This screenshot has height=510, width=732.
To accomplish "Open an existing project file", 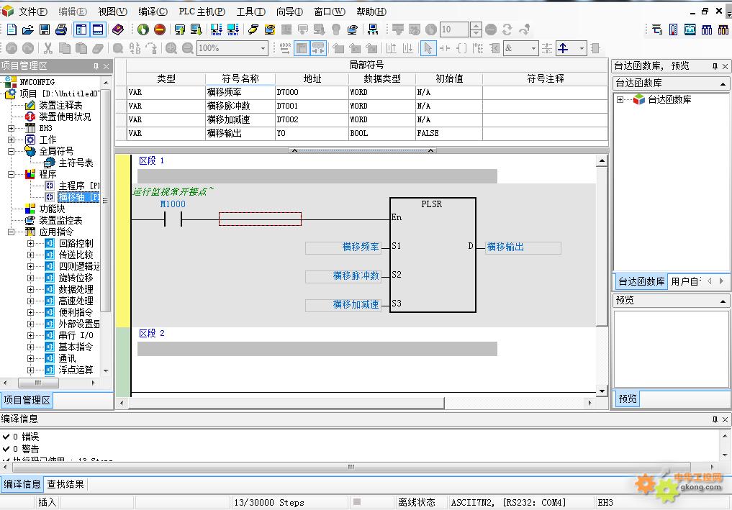I will tap(28, 29).
